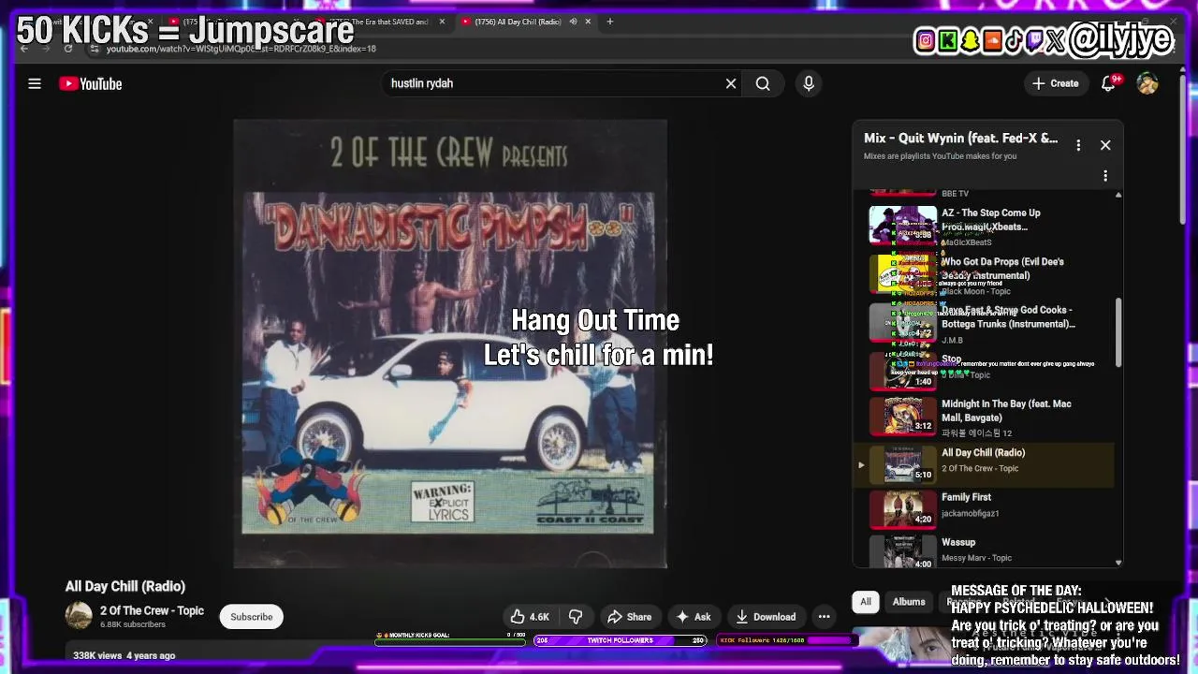Subscribe to 2 Of The Crew
This screenshot has width=1198, height=674.
click(x=252, y=617)
